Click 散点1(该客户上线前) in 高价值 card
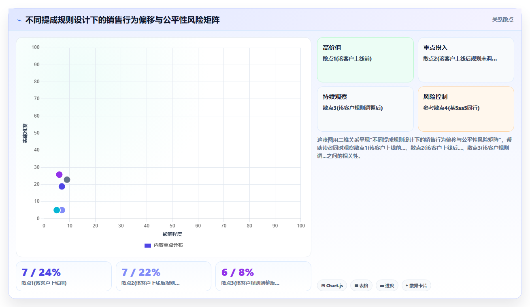 [347, 59]
